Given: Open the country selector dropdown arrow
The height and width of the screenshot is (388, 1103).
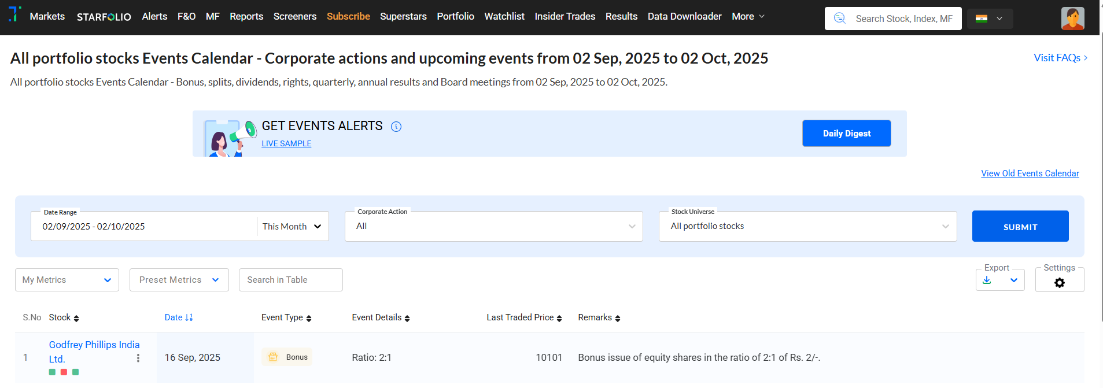Looking at the screenshot, I should tap(999, 19).
